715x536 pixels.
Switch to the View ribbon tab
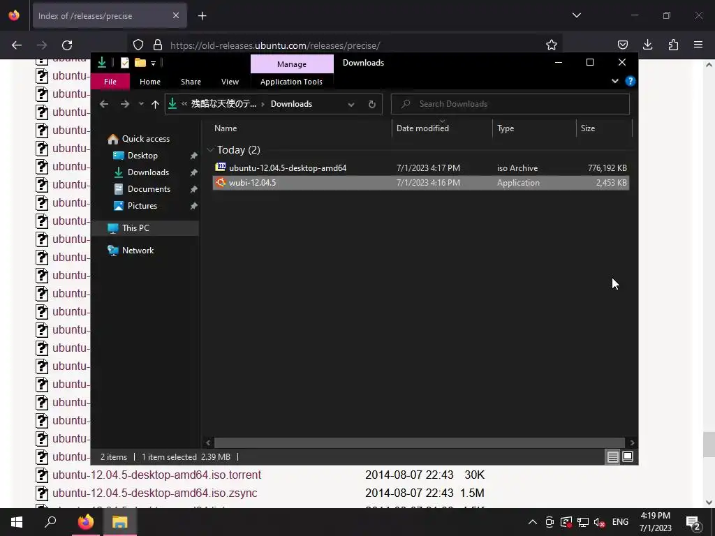point(230,82)
